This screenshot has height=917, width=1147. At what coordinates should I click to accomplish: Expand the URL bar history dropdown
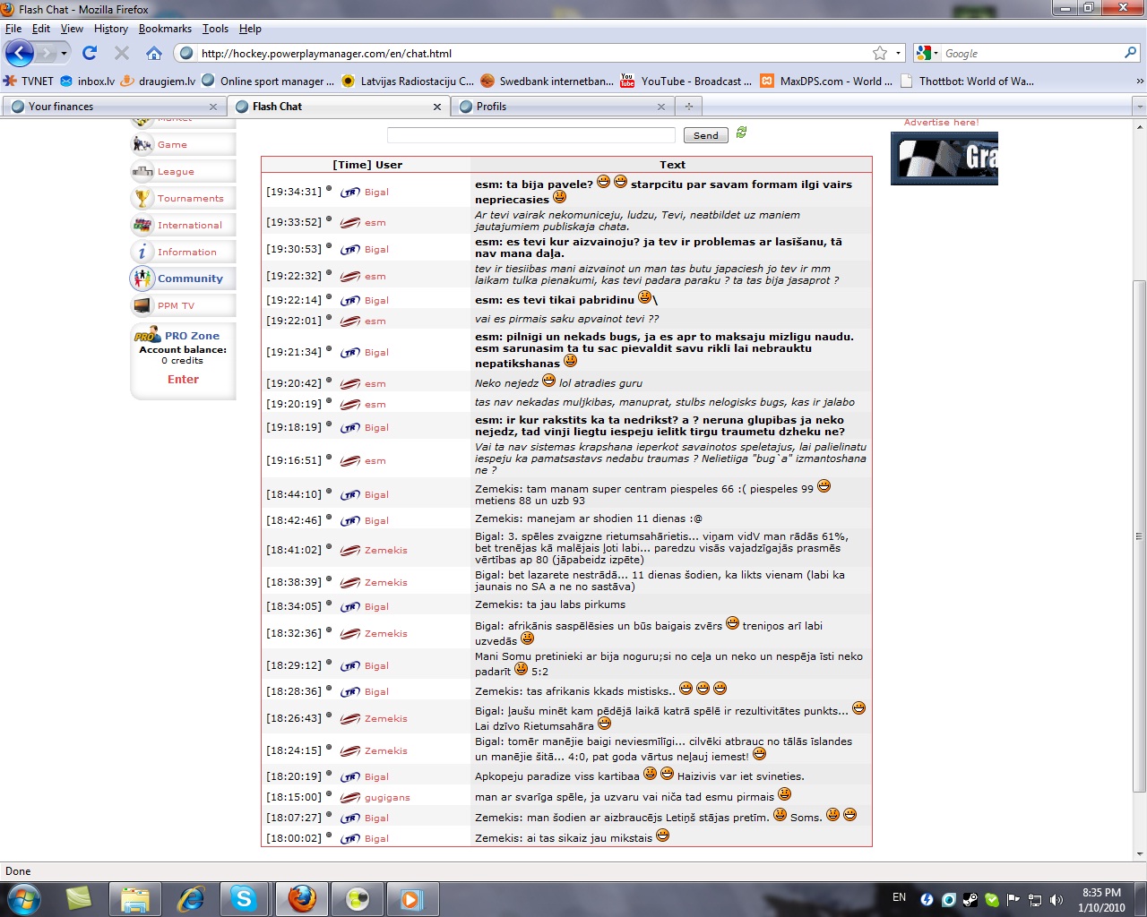coord(899,53)
